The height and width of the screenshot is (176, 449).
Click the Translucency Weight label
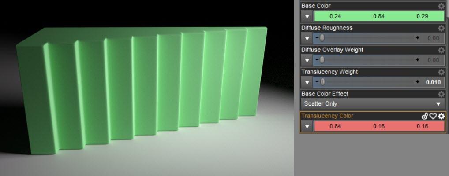coord(329,72)
